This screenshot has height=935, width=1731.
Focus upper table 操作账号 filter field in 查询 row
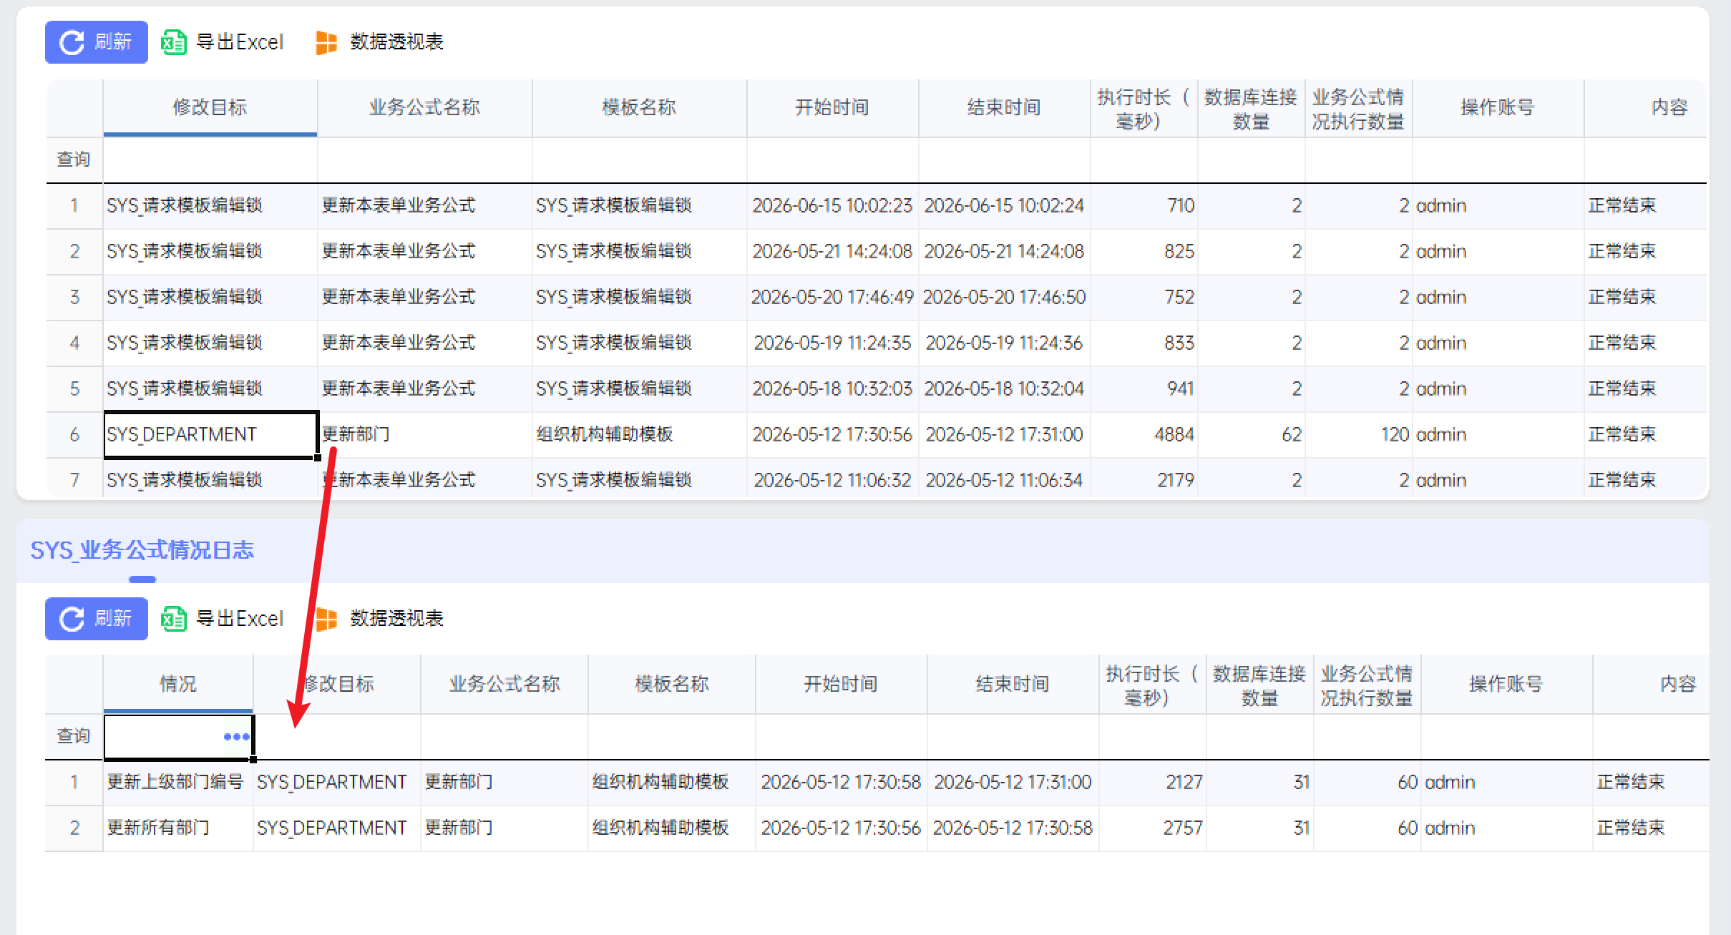(1498, 160)
